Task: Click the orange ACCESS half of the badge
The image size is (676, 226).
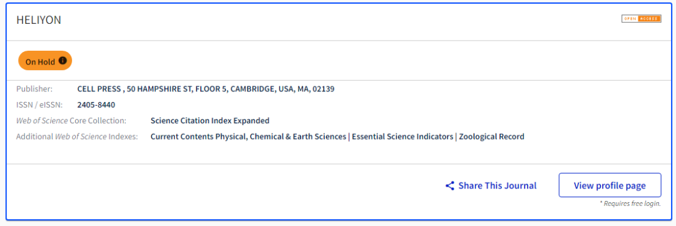Action: (x=650, y=19)
